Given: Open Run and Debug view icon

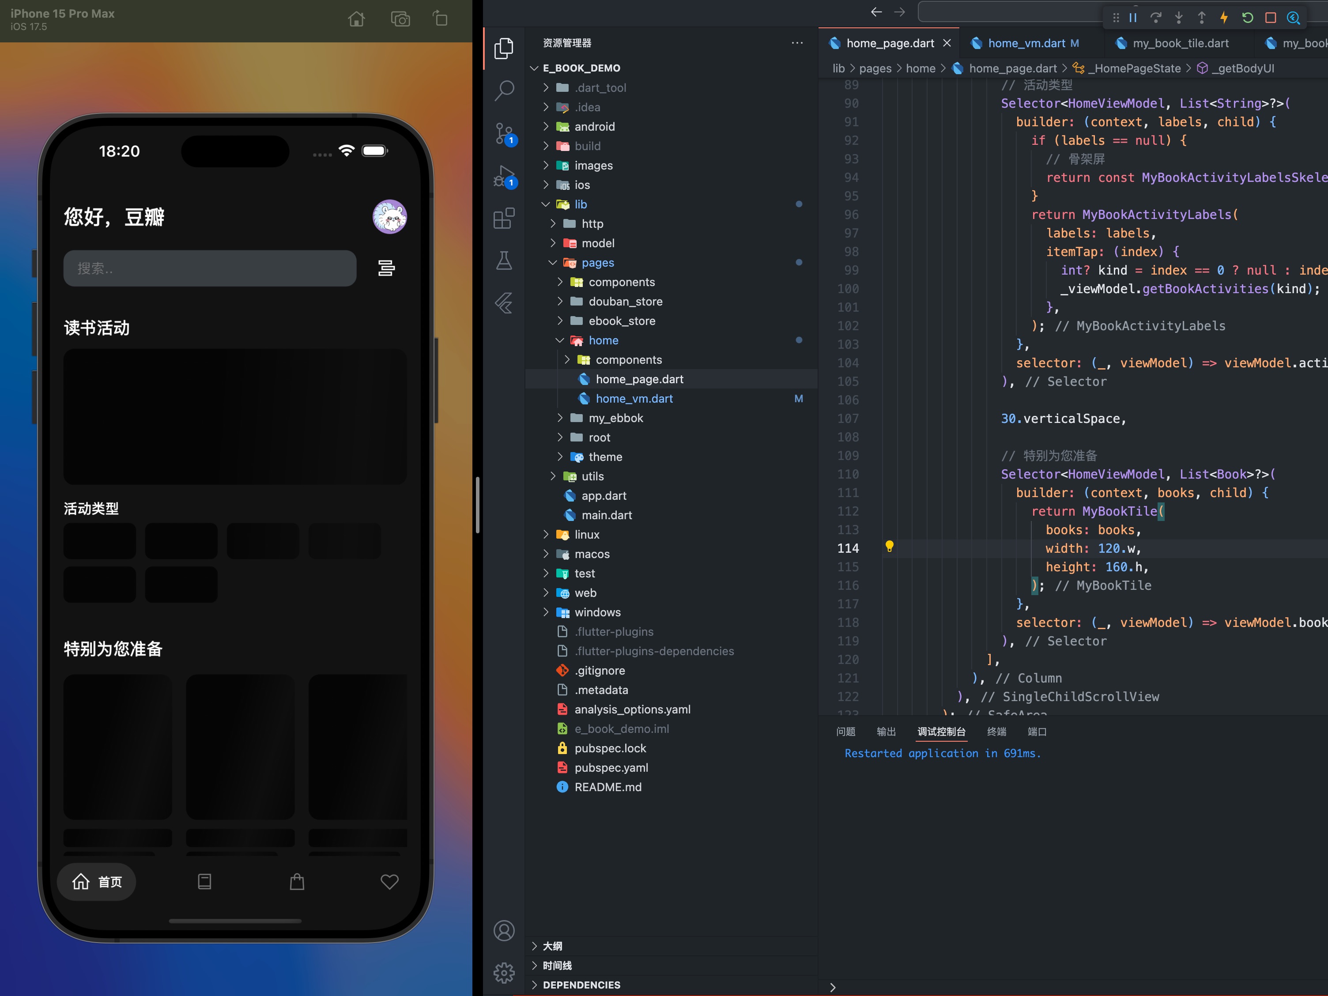Looking at the screenshot, I should coord(504,177).
